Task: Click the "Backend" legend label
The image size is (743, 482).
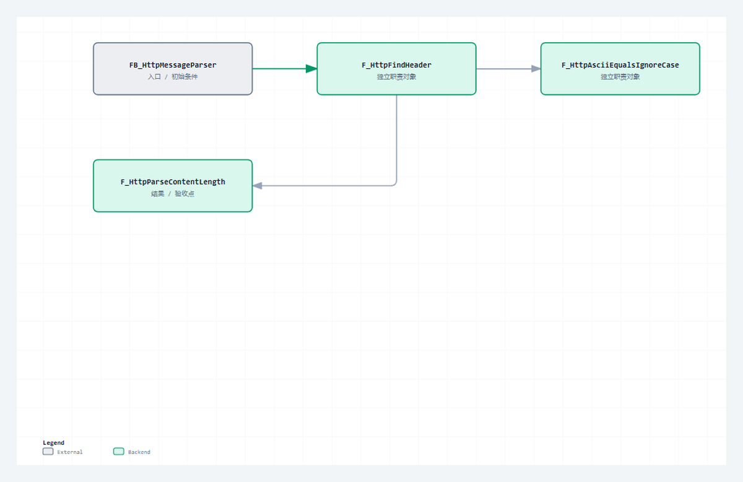Action: [139, 452]
